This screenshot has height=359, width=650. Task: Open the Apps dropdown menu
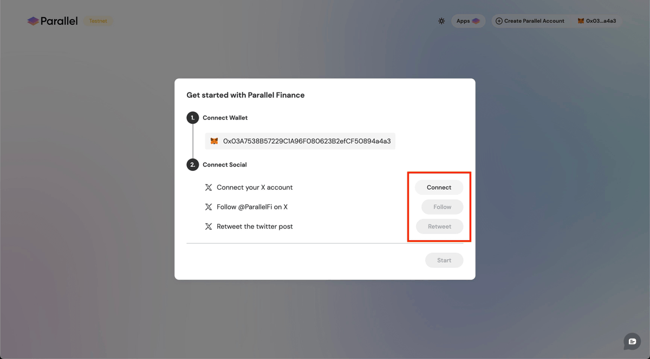coord(468,21)
